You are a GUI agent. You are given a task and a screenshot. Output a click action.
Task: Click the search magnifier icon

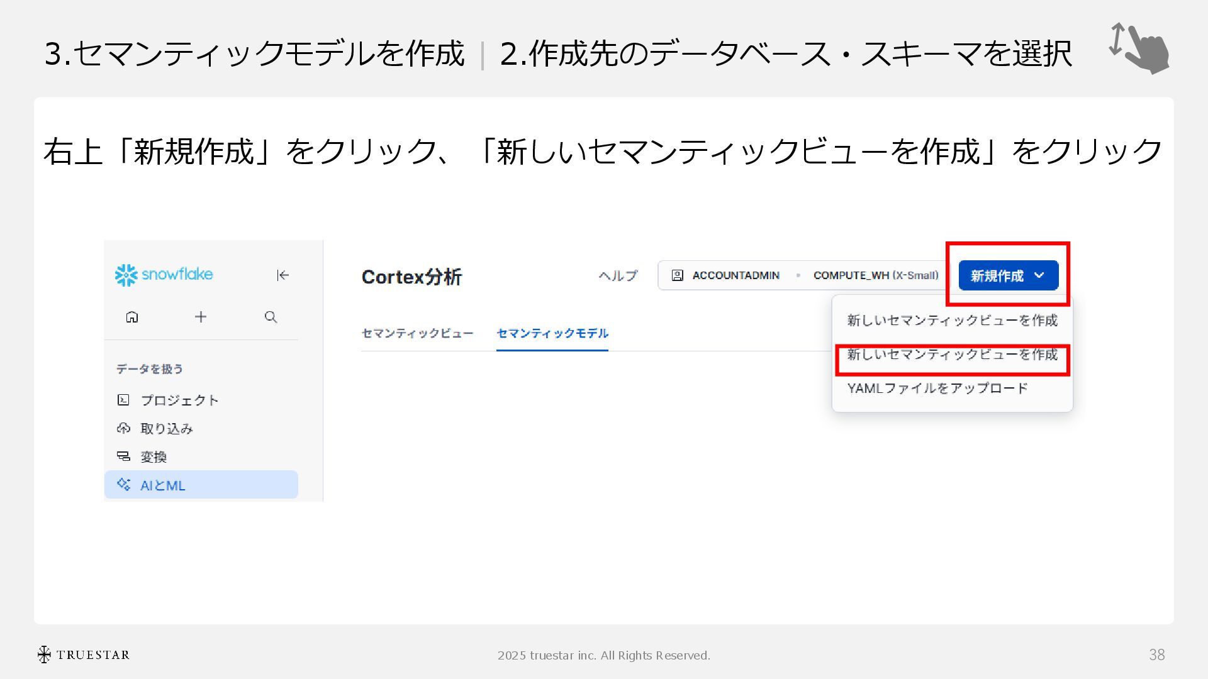click(271, 317)
